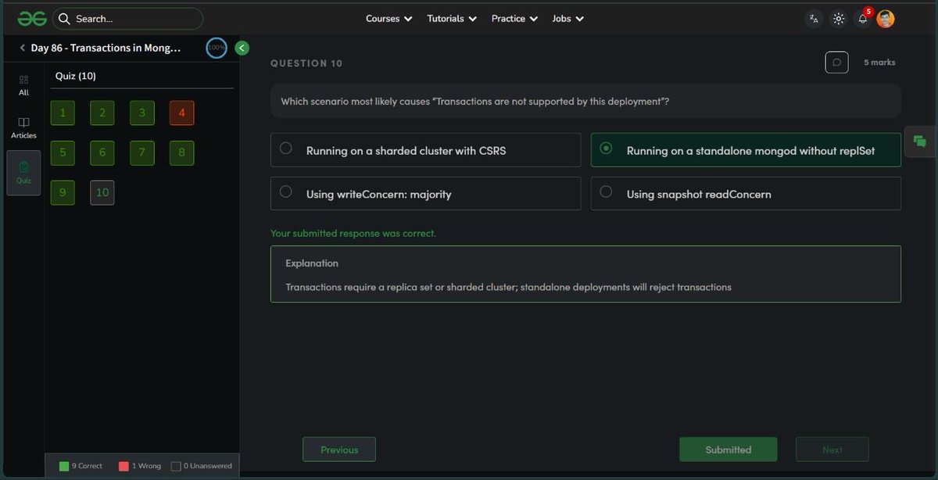Open the green chat widget on right edge
938x480 pixels.
[x=920, y=141]
